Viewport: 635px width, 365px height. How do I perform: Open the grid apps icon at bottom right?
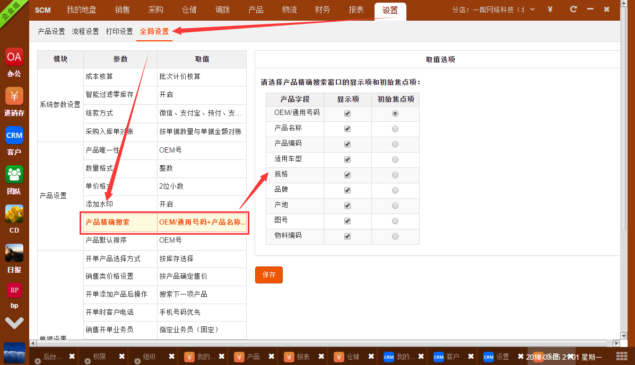tap(621, 356)
